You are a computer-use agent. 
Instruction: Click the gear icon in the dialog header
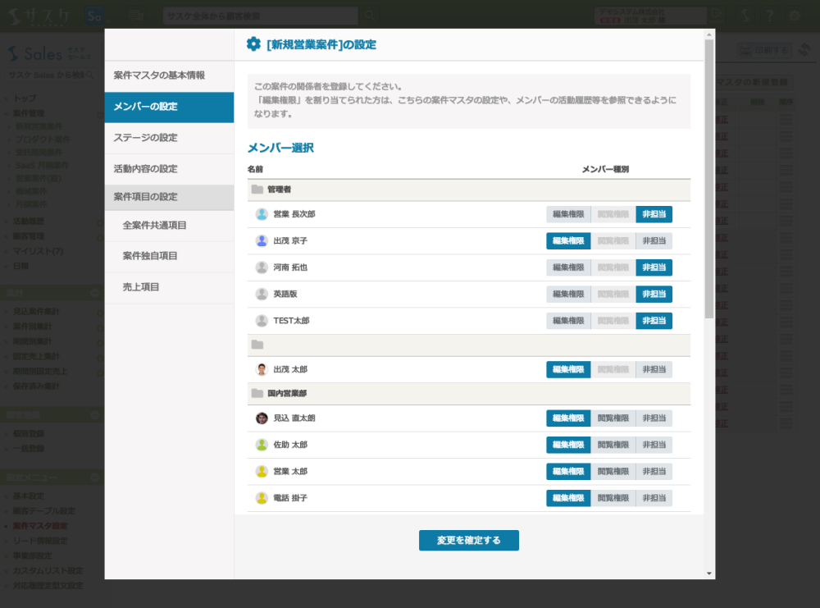[x=254, y=44]
